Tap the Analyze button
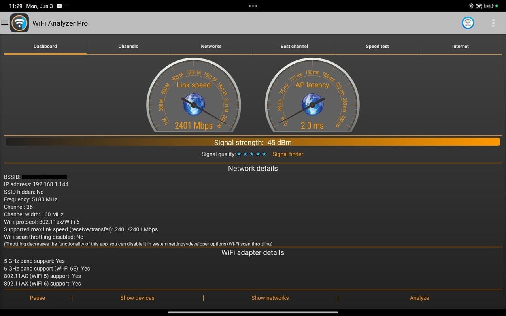 (419, 298)
